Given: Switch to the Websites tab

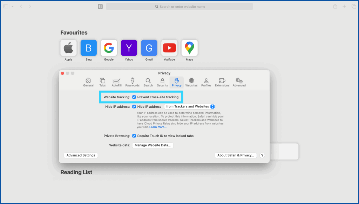Looking at the screenshot, I should coord(191,82).
